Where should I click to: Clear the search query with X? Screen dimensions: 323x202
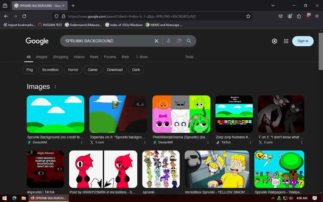pos(156,41)
